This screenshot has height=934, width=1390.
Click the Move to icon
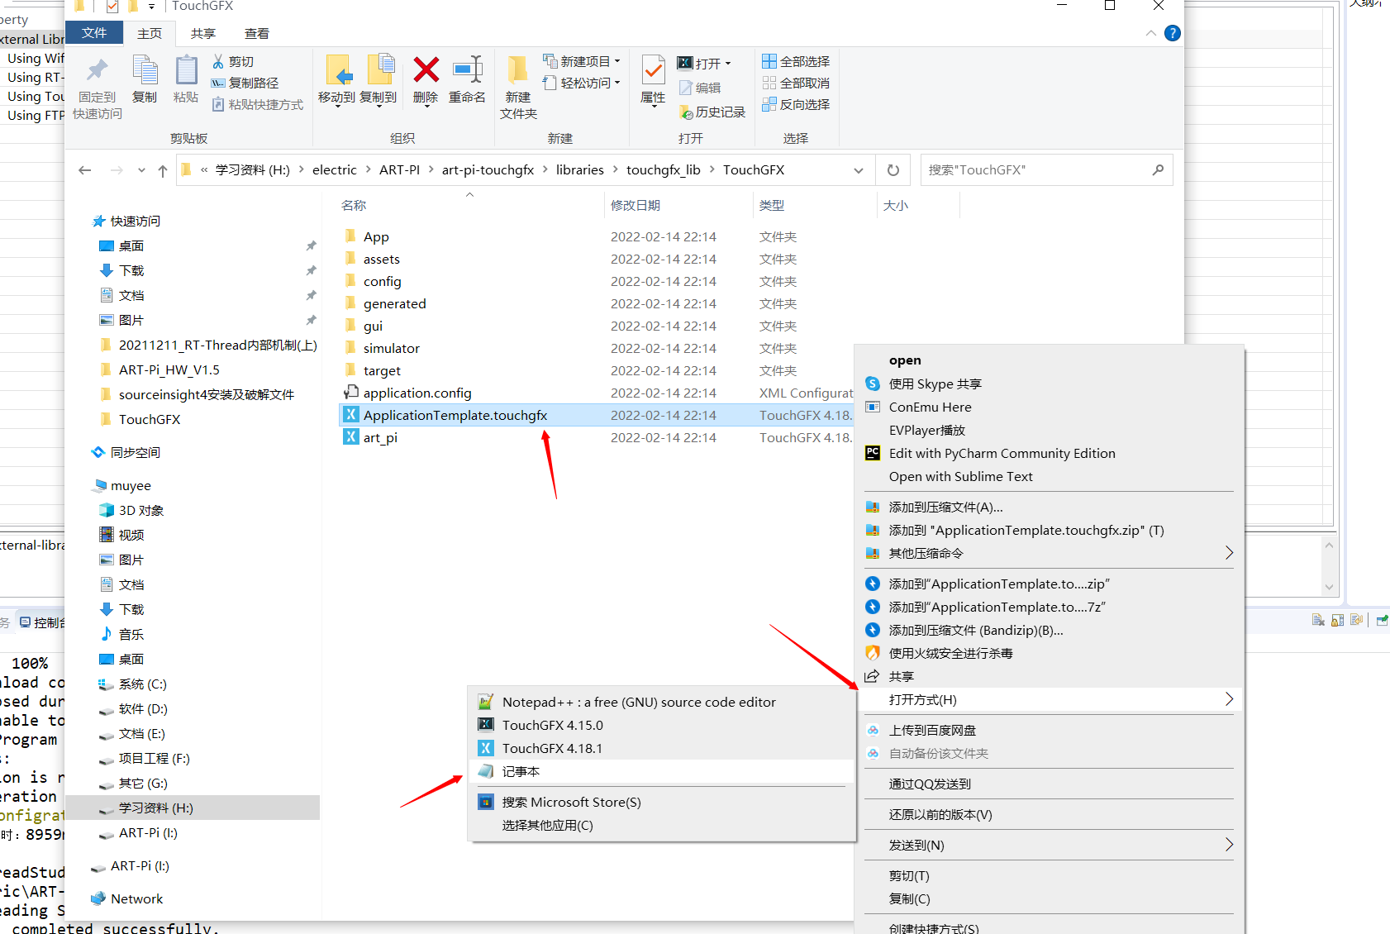(337, 71)
